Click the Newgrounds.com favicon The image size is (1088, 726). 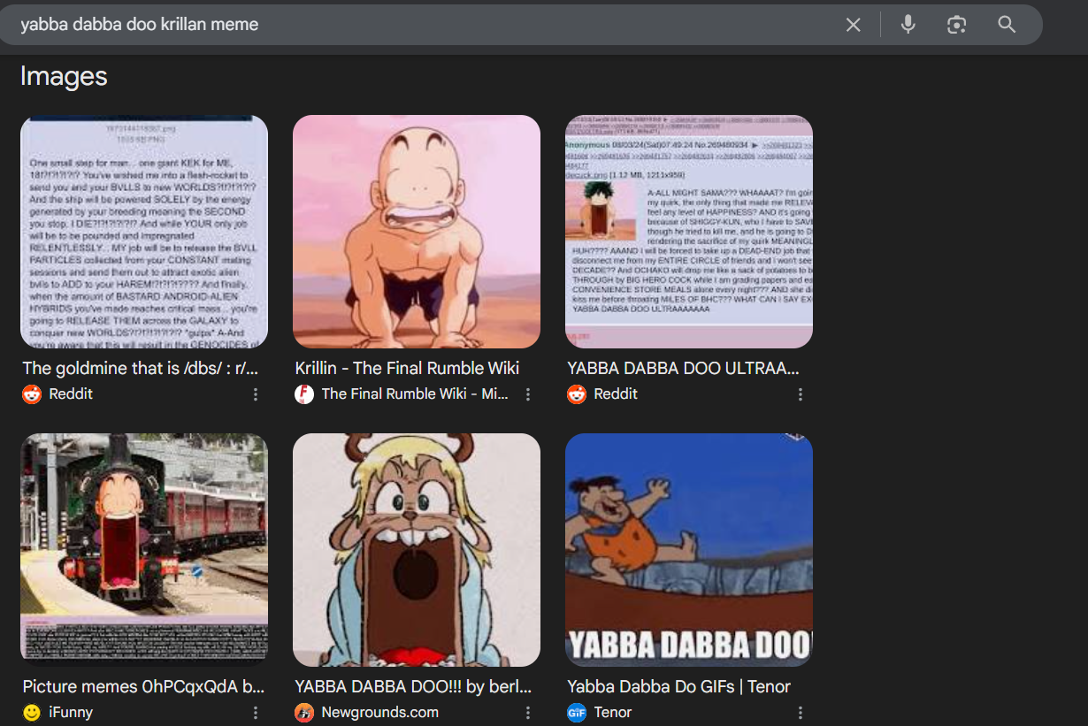[x=304, y=713]
